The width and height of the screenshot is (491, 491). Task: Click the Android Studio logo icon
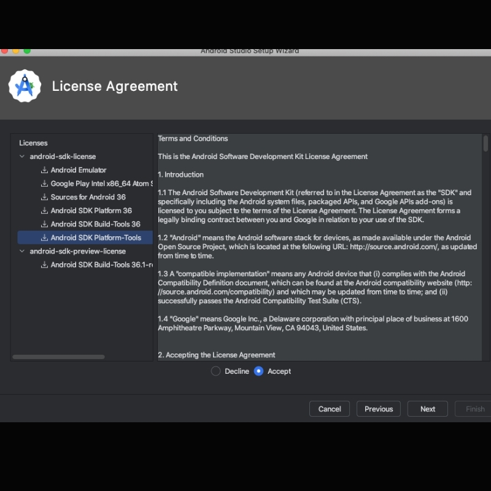[x=25, y=86]
